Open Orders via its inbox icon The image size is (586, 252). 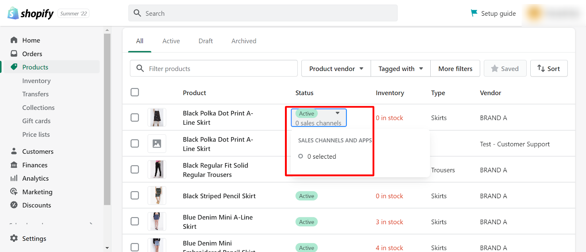click(14, 53)
